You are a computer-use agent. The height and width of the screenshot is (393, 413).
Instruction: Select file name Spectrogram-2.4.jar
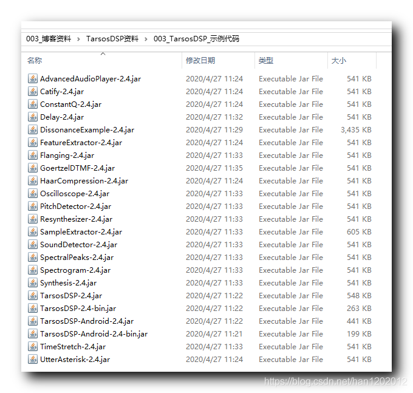point(75,270)
